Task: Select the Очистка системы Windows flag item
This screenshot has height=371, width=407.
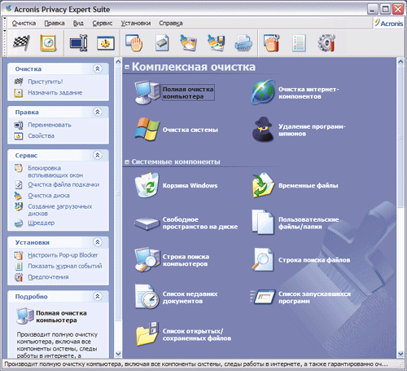Action: (x=177, y=130)
